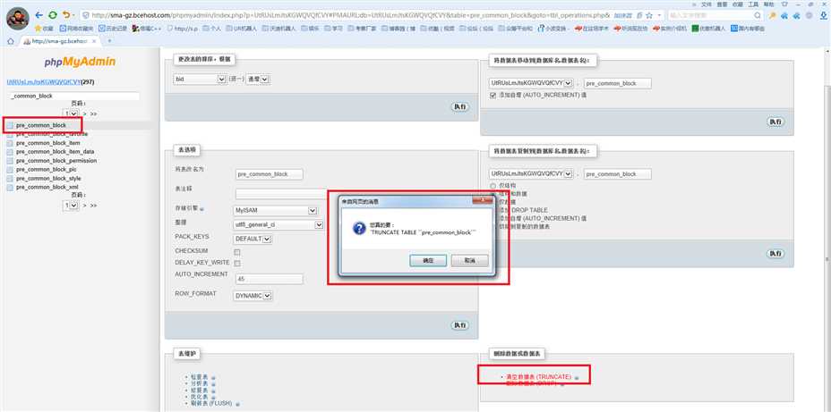Click the user avatar picture in the browser
The height and width of the screenshot is (412, 831).
point(18,19)
